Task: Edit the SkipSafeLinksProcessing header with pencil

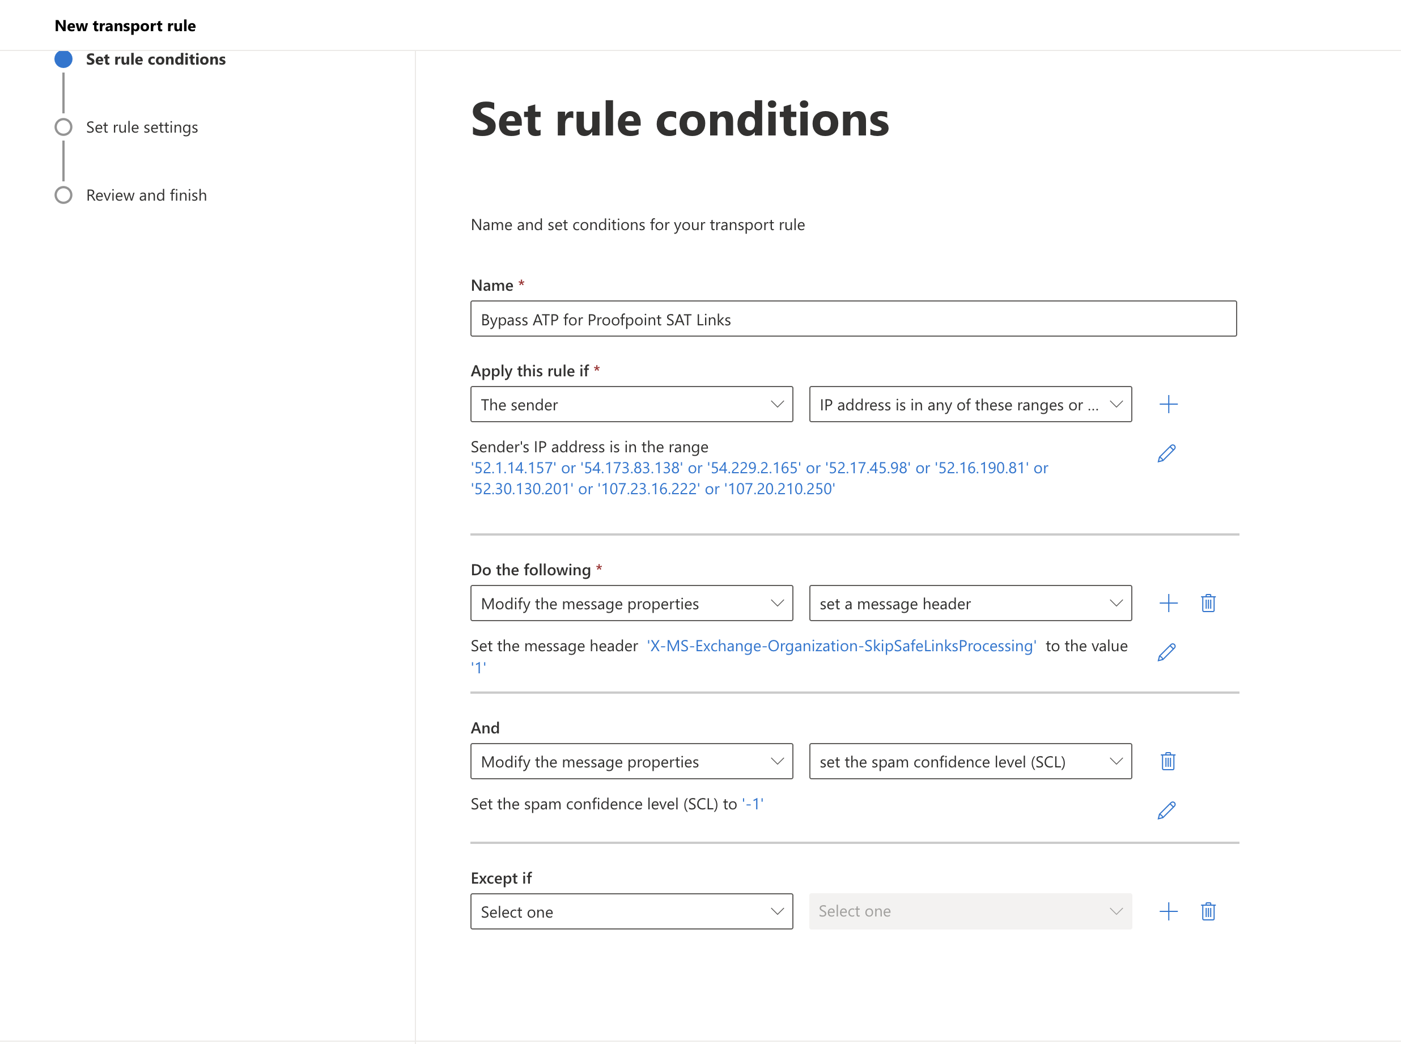Action: (x=1166, y=652)
